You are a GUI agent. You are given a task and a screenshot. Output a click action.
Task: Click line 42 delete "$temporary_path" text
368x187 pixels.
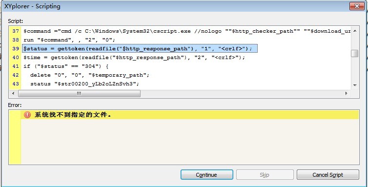(90, 75)
